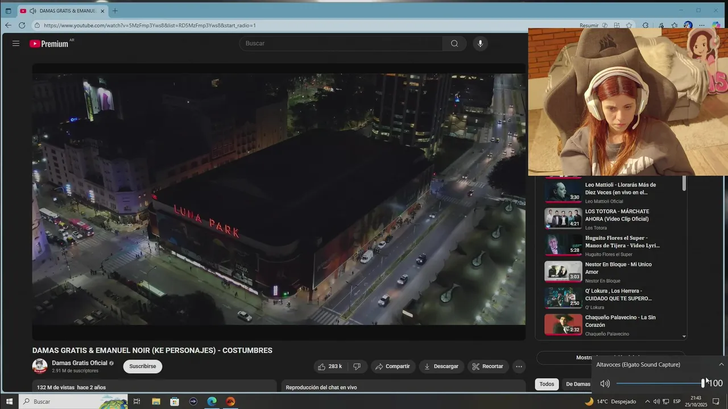Add this page to favorites star
This screenshot has width=728, height=409.
pyautogui.click(x=629, y=25)
